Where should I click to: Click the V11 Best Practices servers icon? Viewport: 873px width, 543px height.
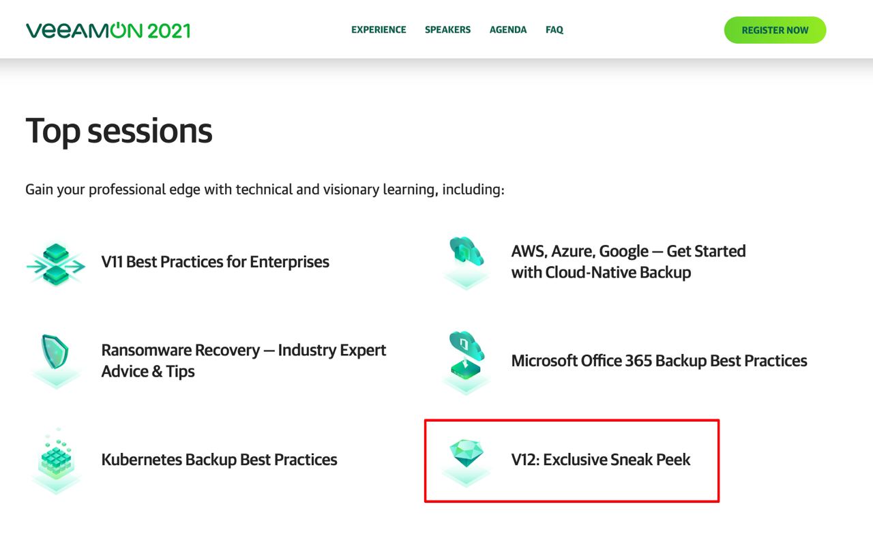56,263
